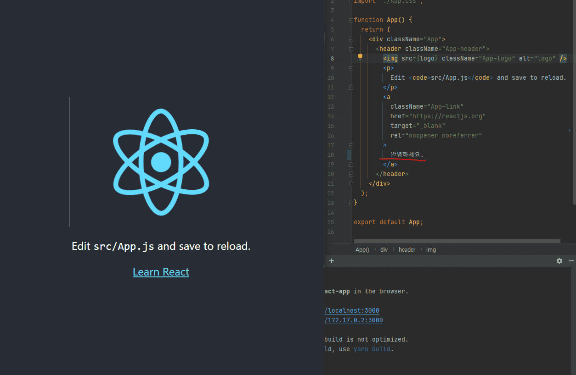Click line number 18 in the gutter
Screen dimensions: 576x375
[x=331, y=155]
